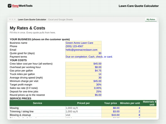Click the YOUR BUSINESS section heading
The height and width of the screenshot is (124, 166).
(x=40, y=39)
